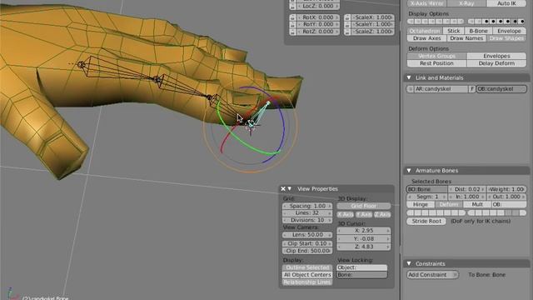Screen dimensions: 533x300
Task: Click the Lens: 50.00 camera field
Action: pos(307,235)
